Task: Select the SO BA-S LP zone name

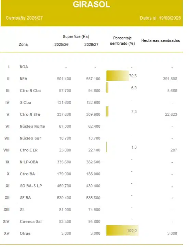Action: pyautogui.click(x=31, y=186)
